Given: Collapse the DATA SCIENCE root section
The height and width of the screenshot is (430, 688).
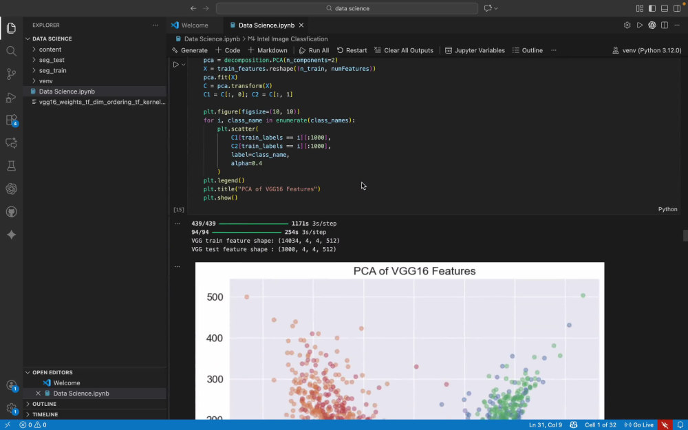Looking at the screenshot, I should (x=94, y=39).
